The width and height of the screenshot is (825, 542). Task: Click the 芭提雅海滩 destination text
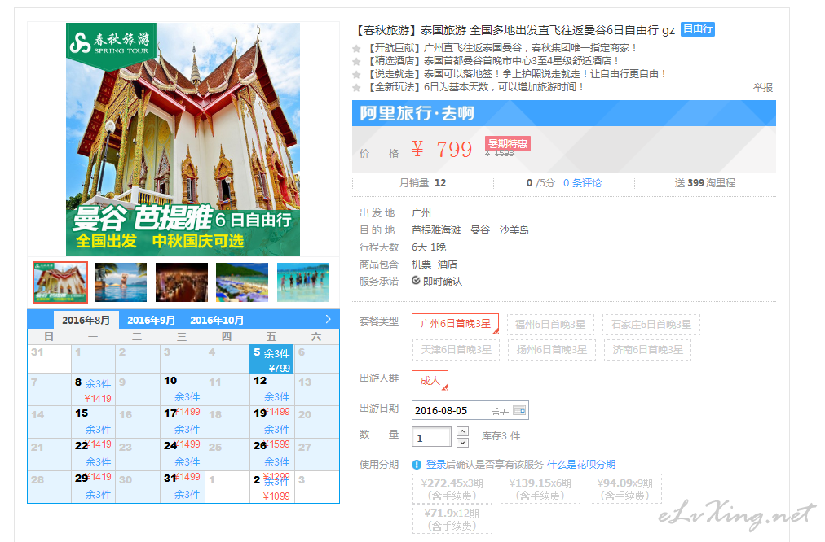[436, 230]
